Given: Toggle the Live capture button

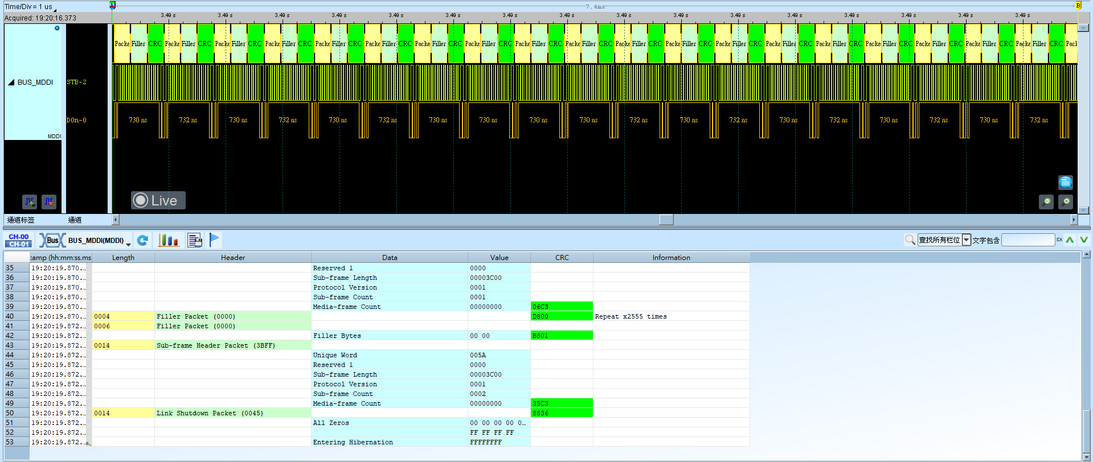Looking at the screenshot, I should click(x=158, y=200).
